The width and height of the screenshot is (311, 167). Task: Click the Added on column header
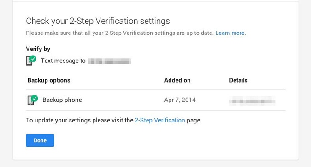(x=177, y=80)
